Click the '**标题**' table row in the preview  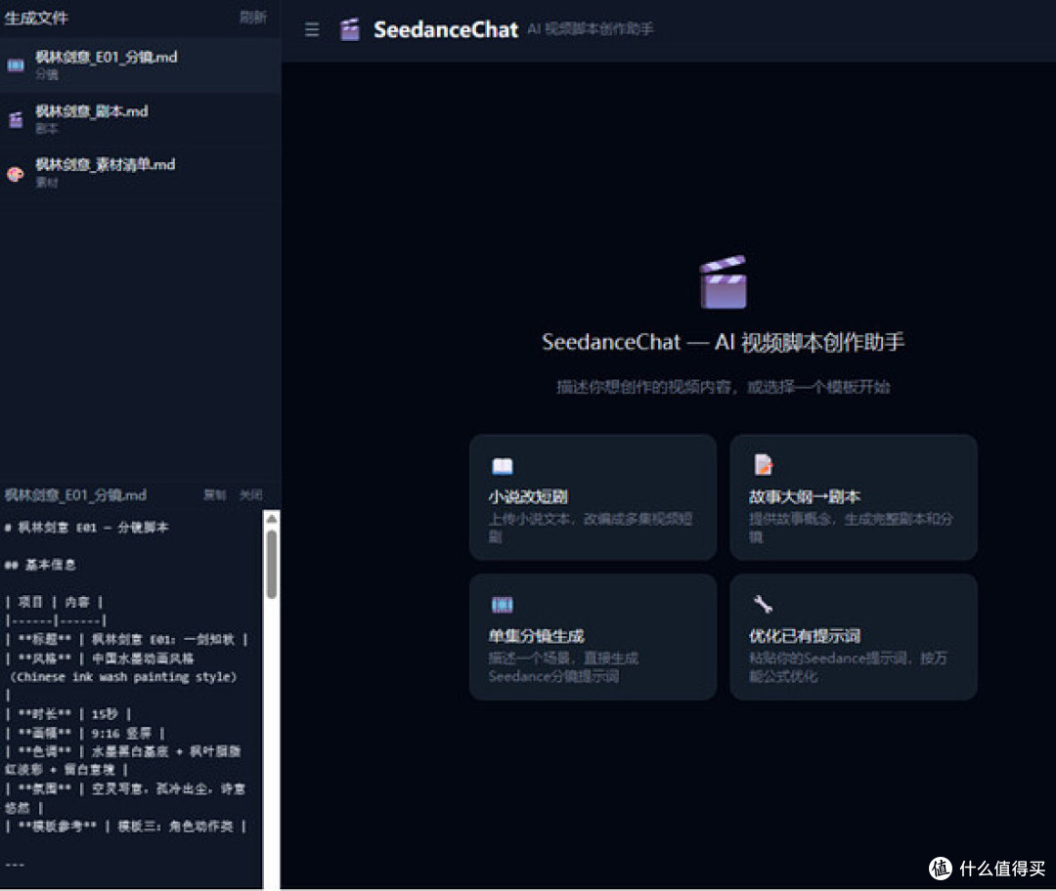(126, 639)
